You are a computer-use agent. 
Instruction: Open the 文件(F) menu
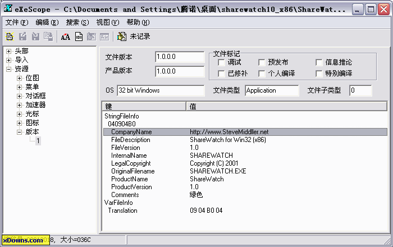point(17,22)
